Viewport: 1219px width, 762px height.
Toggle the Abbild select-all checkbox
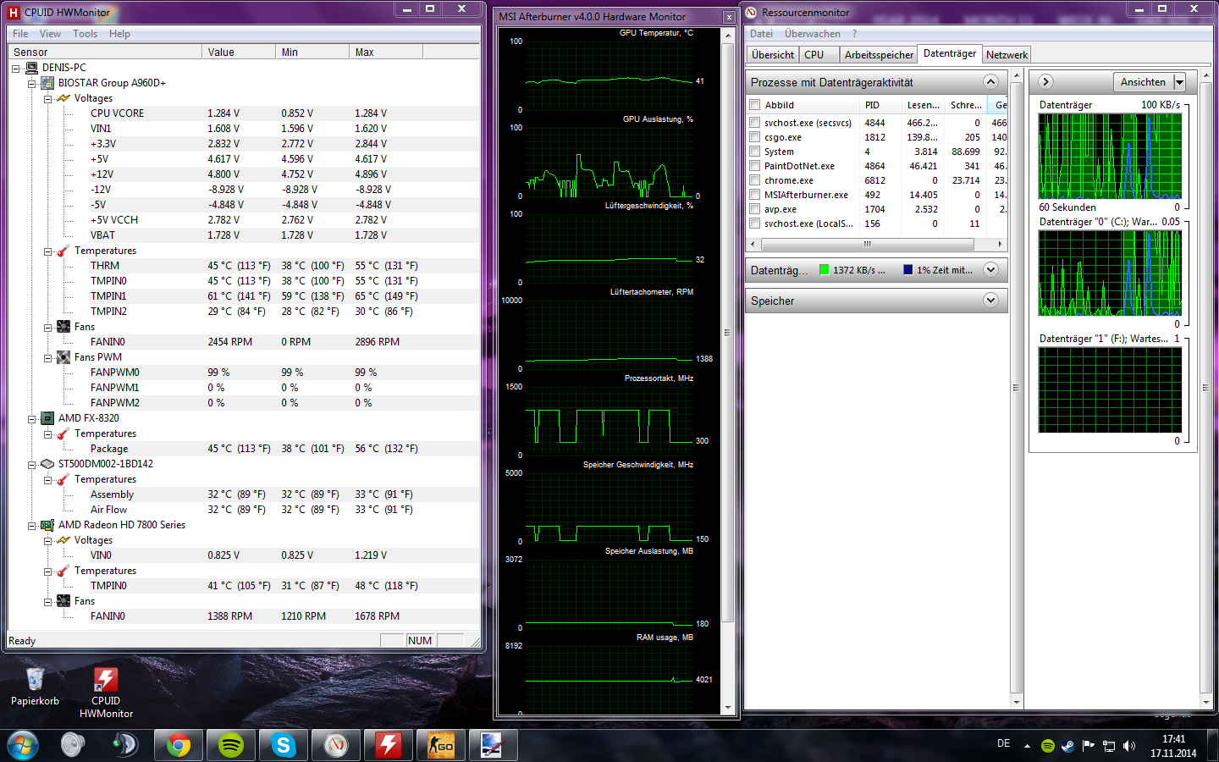[x=754, y=105]
